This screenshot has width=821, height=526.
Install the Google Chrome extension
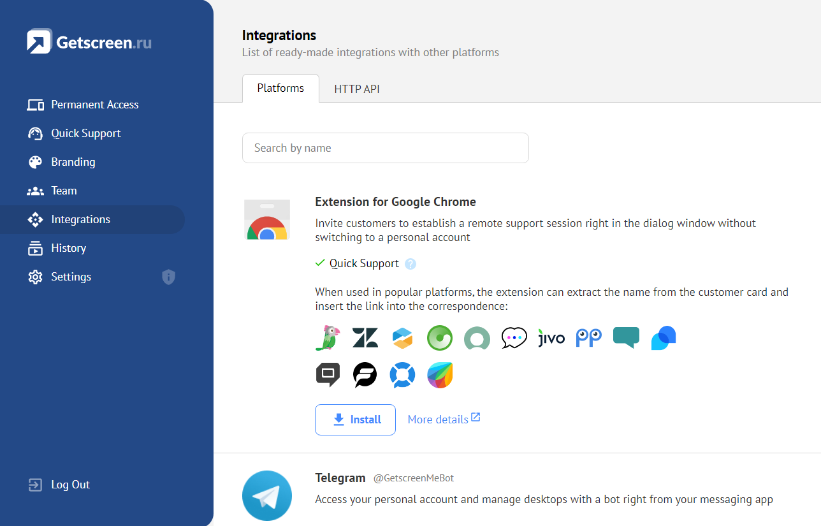pos(355,420)
